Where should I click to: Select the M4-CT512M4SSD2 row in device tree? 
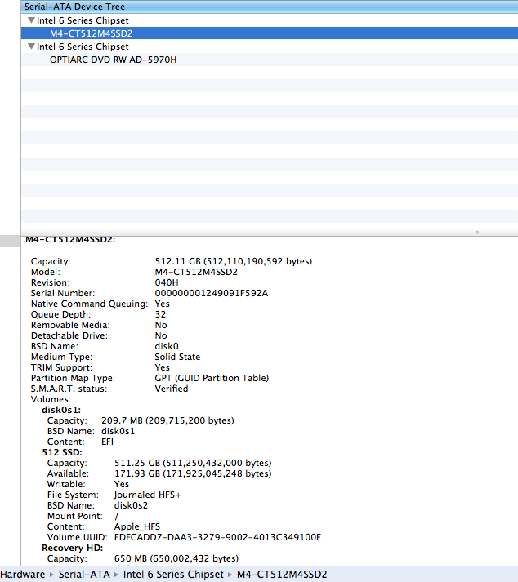[270, 33]
